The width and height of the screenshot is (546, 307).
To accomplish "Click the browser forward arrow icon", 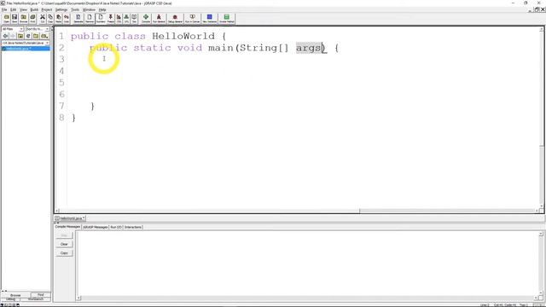I will pos(13,36).
